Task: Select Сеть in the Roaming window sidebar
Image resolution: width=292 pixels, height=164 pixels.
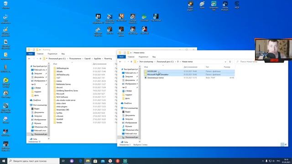Action: tap(35, 139)
